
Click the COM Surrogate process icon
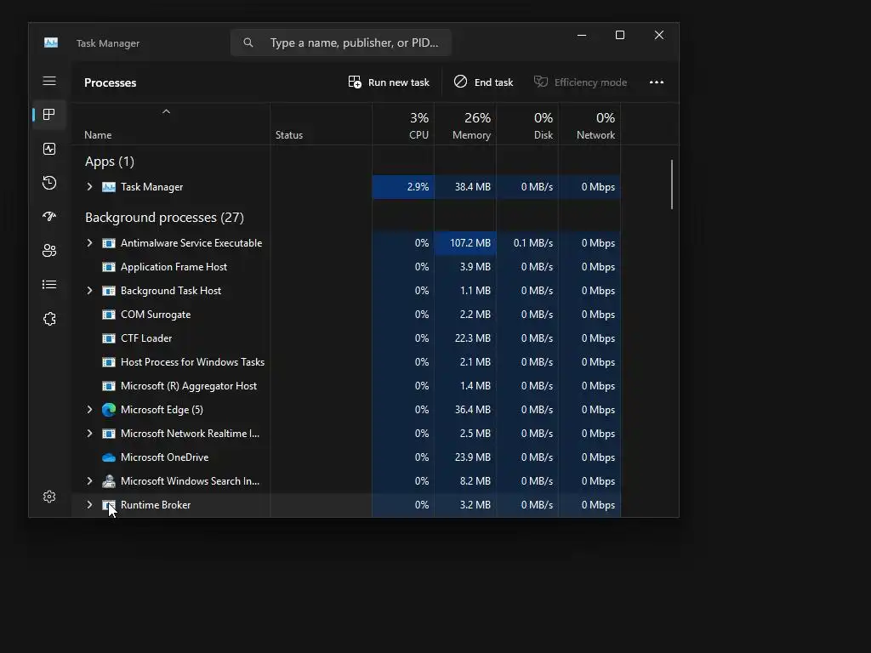(109, 315)
